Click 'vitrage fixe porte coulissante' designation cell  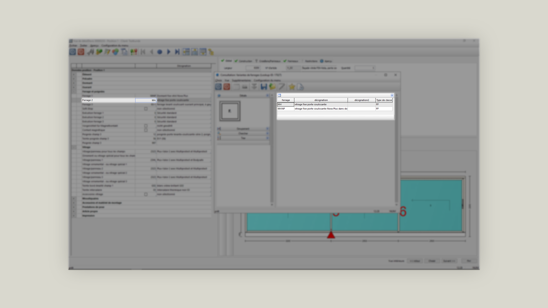point(321,104)
